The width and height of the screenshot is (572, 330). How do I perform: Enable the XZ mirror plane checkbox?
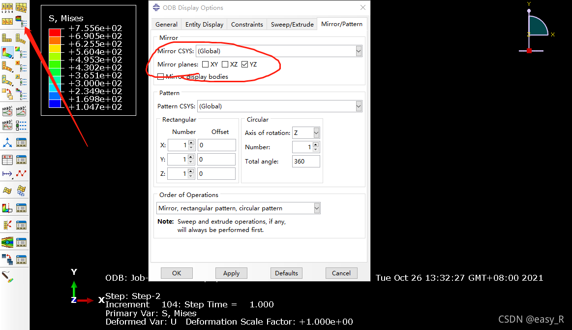point(225,65)
